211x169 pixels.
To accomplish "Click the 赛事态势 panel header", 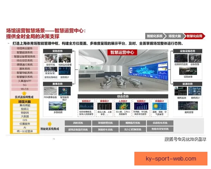I will tap(57, 84).
